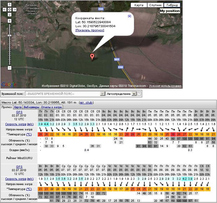
Task: Zoom in with the plus button
Action: 10,21
